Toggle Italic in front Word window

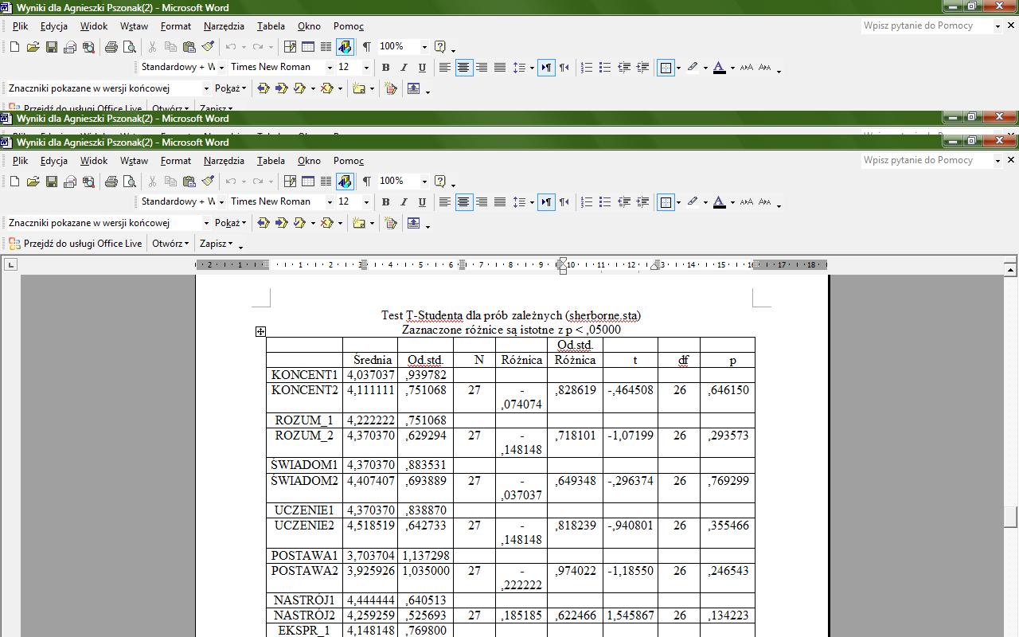click(404, 202)
